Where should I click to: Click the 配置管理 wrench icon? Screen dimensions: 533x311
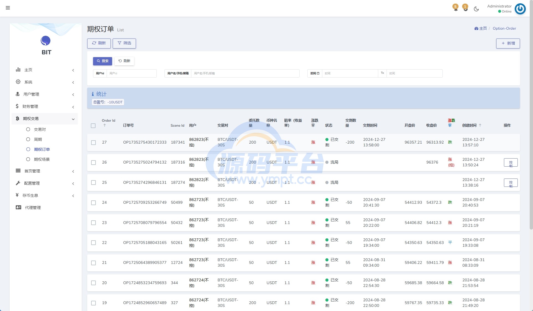click(18, 183)
